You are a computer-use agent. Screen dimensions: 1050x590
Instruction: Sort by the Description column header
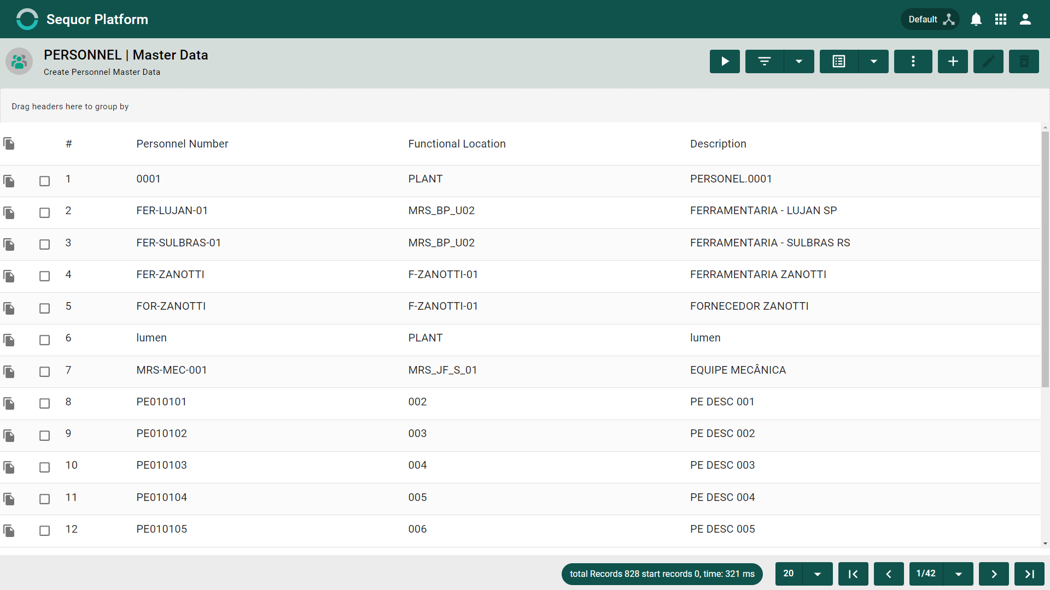point(718,144)
